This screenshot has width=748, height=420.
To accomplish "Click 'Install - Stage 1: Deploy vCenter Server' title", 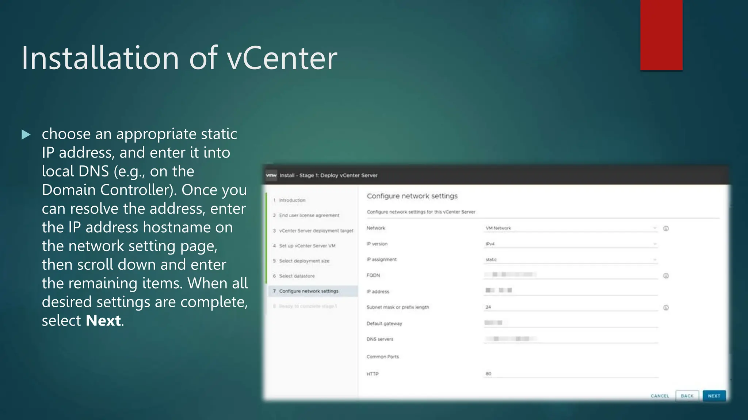I will pos(328,175).
